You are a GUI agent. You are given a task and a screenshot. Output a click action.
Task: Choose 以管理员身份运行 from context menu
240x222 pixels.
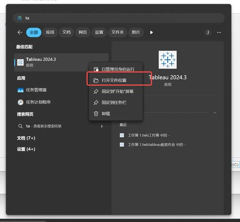[116, 69]
